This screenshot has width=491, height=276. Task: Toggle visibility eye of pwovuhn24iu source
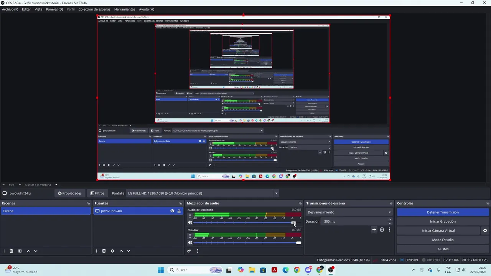(x=172, y=211)
